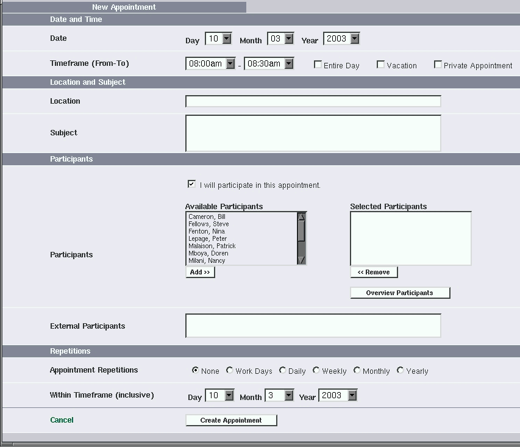Check the Private Appointment checkbox
The image size is (520, 447).
click(x=438, y=65)
